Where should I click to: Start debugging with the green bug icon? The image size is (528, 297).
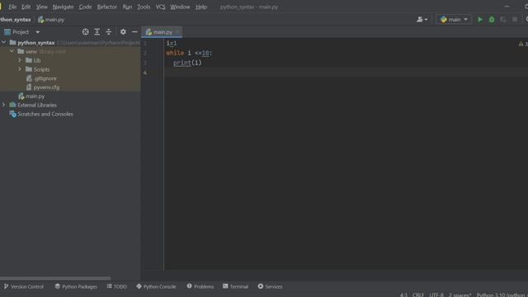tap(492, 20)
